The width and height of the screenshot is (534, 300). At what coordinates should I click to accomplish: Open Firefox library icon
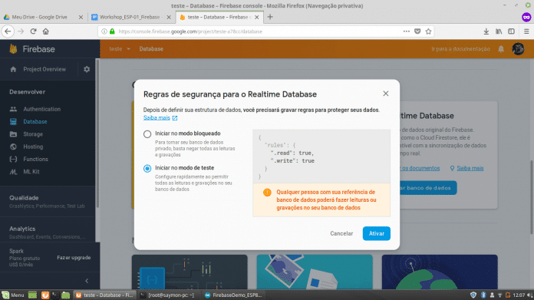499,31
